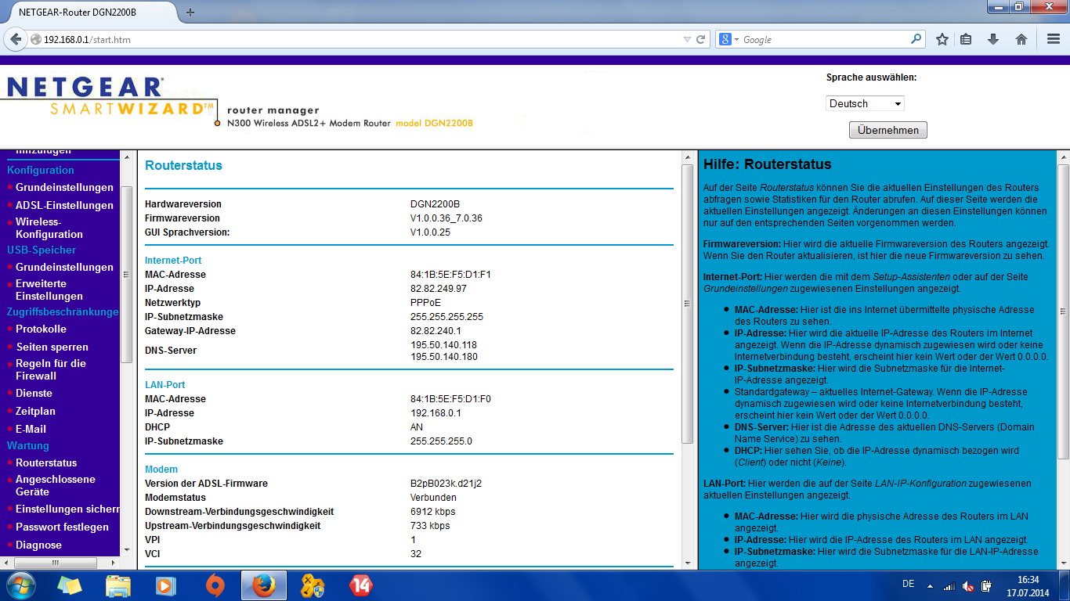Image resolution: width=1070 pixels, height=601 pixels.
Task: Open Protokolle in sidebar
Action: click(x=41, y=329)
